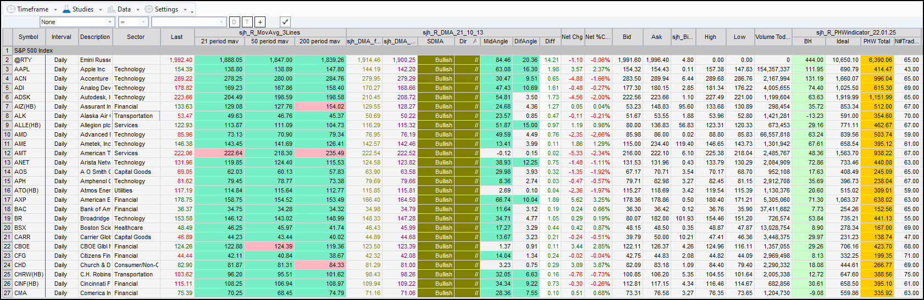Select the @RTY symbol cell
This screenshot has width=924, height=300.
click(29, 60)
